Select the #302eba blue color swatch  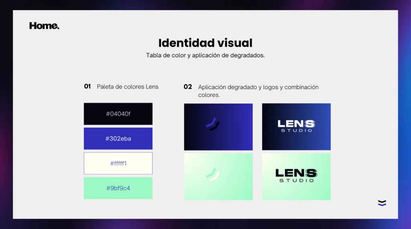click(118, 139)
